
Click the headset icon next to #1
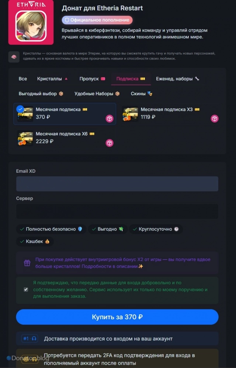34,338
